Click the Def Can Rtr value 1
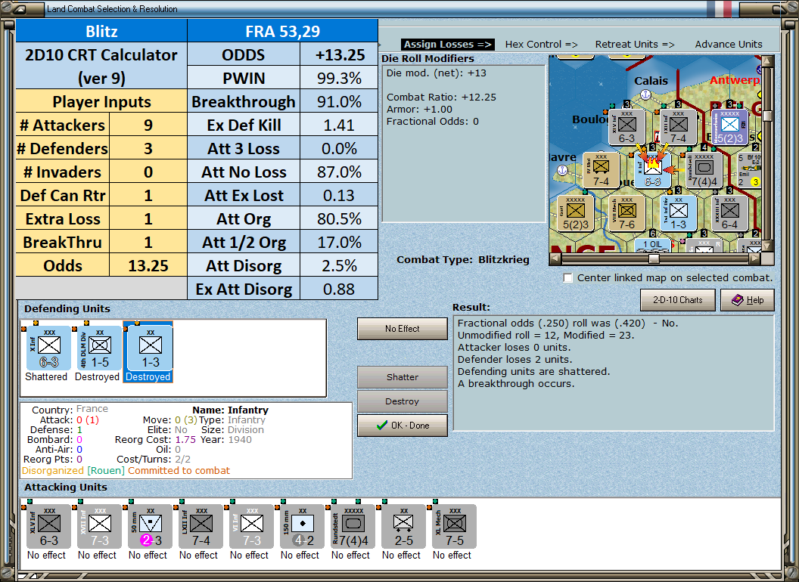Screen dimensions: 799x582 tap(148, 196)
